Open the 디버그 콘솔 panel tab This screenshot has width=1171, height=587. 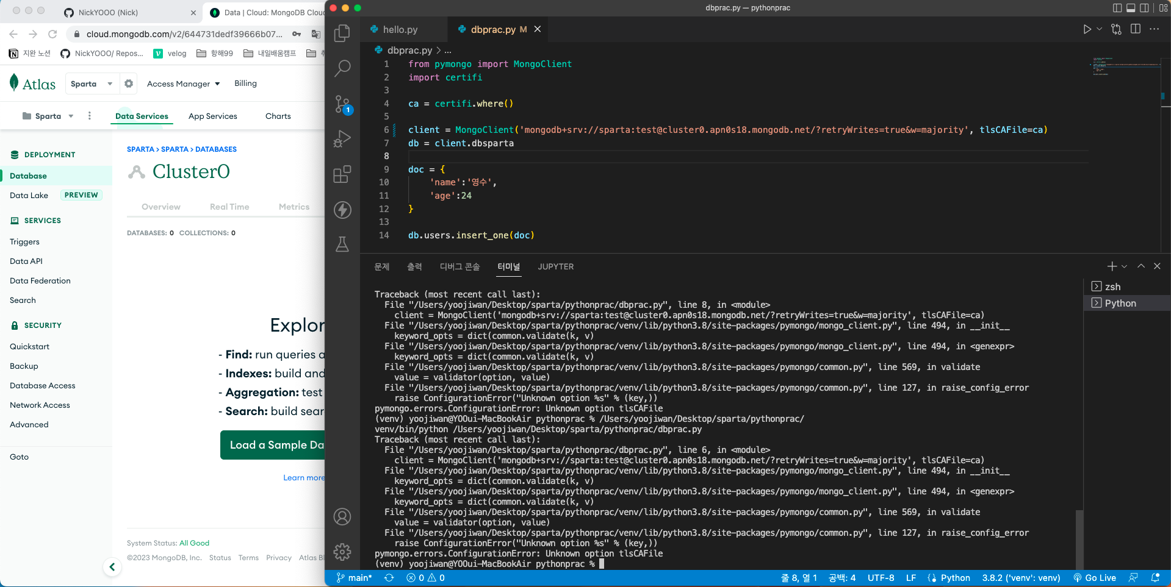(459, 266)
